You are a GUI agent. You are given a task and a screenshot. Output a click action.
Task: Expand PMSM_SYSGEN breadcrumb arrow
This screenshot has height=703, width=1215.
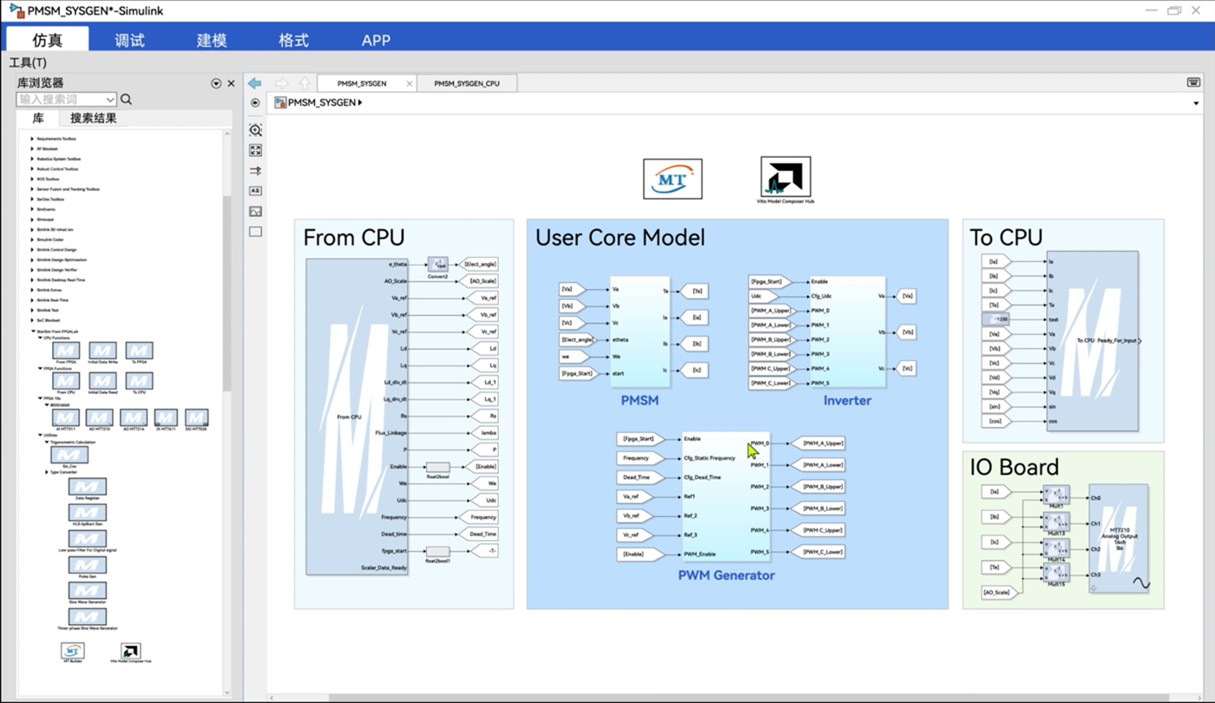(x=360, y=102)
